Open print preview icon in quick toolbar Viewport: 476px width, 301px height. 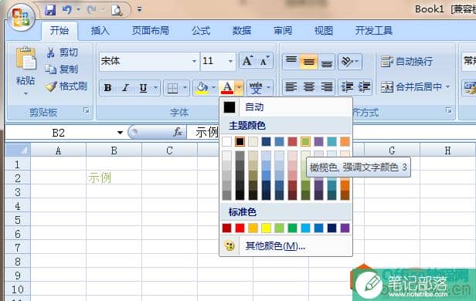coord(117,10)
